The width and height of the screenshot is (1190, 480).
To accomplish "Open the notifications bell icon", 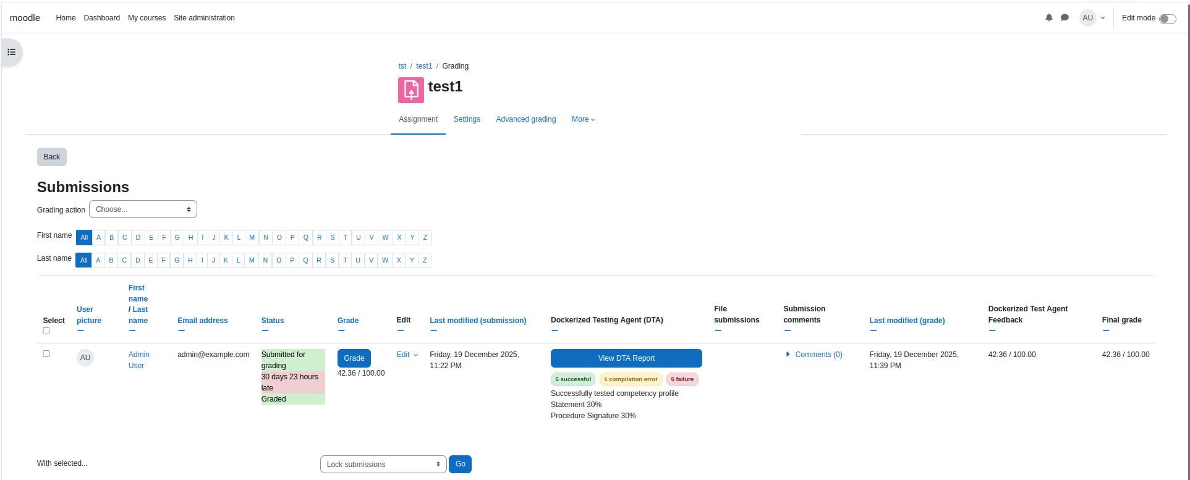I will click(x=1049, y=18).
